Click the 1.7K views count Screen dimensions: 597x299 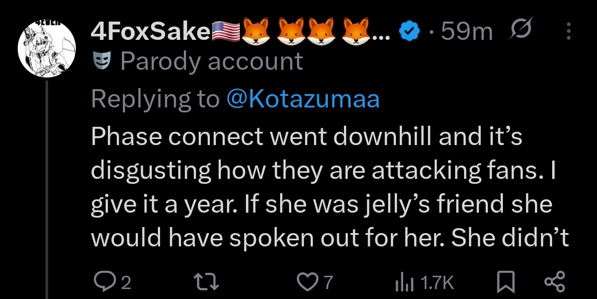coord(437,282)
